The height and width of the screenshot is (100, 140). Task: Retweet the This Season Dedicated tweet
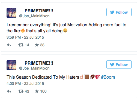pos(21,91)
